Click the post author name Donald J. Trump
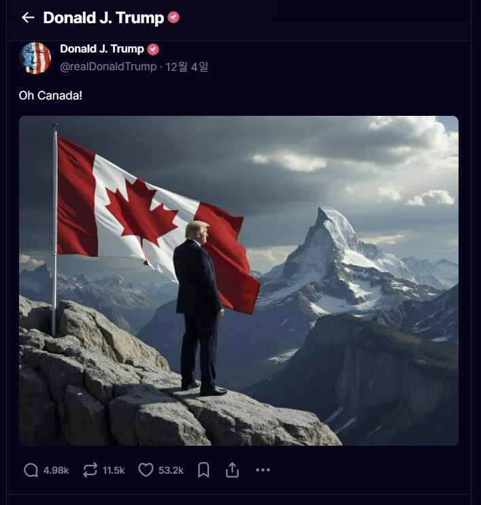The width and height of the screenshot is (481, 505). (102, 49)
